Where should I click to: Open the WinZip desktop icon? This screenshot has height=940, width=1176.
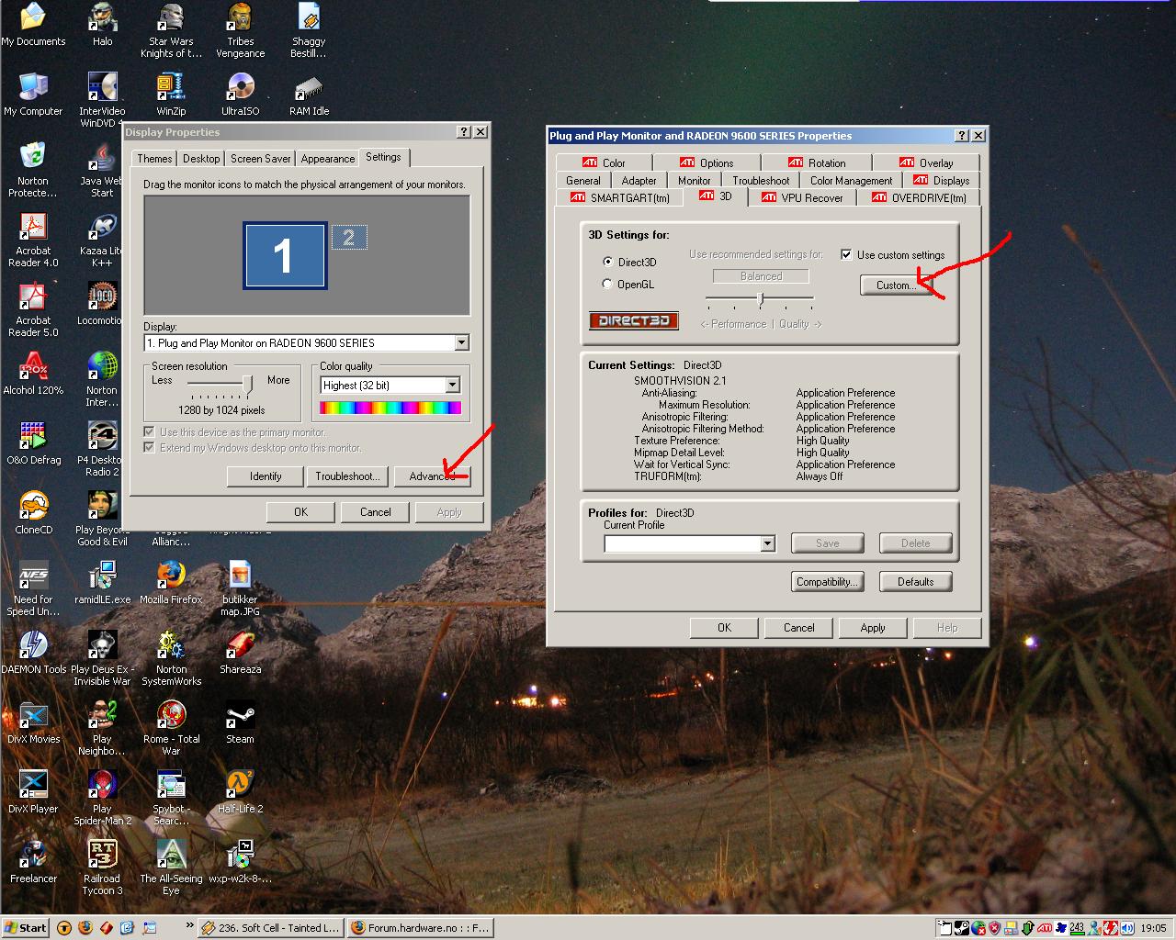(171, 95)
